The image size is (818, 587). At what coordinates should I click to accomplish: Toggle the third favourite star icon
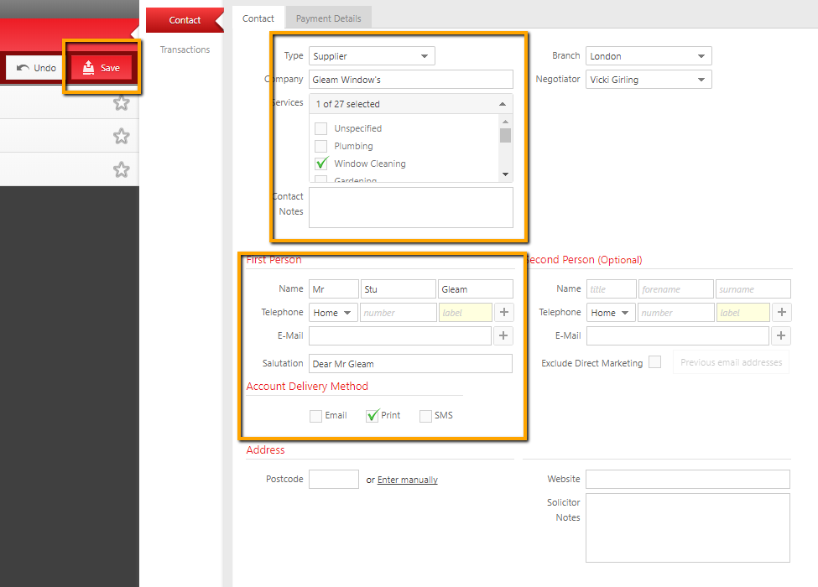tap(121, 169)
